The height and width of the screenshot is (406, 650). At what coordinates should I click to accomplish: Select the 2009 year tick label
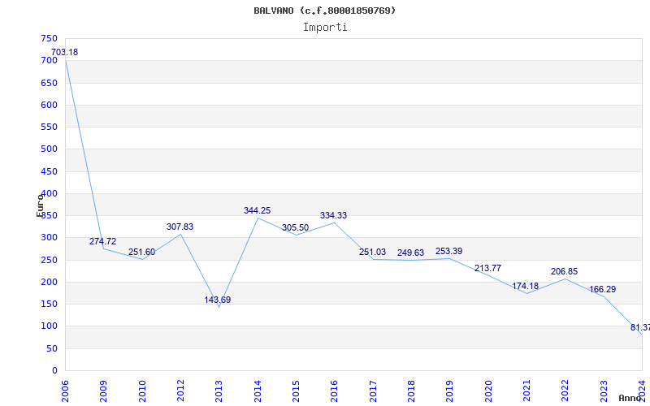point(104,391)
